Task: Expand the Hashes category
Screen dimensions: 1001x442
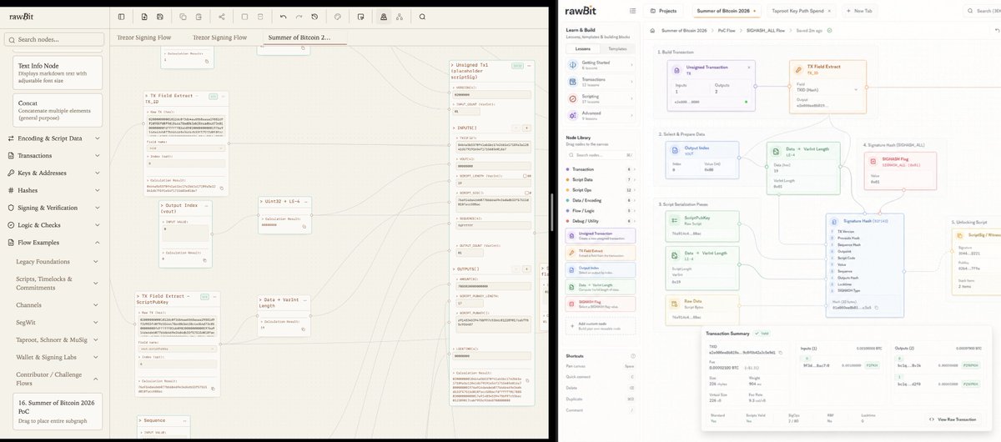Action: pos(52,190)
